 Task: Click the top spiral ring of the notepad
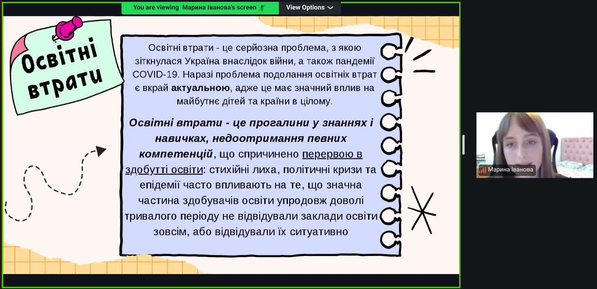(389, 51)
